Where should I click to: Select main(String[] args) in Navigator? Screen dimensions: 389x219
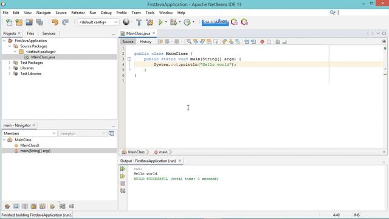[35, 151]
